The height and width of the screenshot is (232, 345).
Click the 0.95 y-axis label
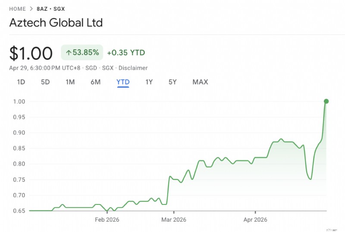point(19,117)
